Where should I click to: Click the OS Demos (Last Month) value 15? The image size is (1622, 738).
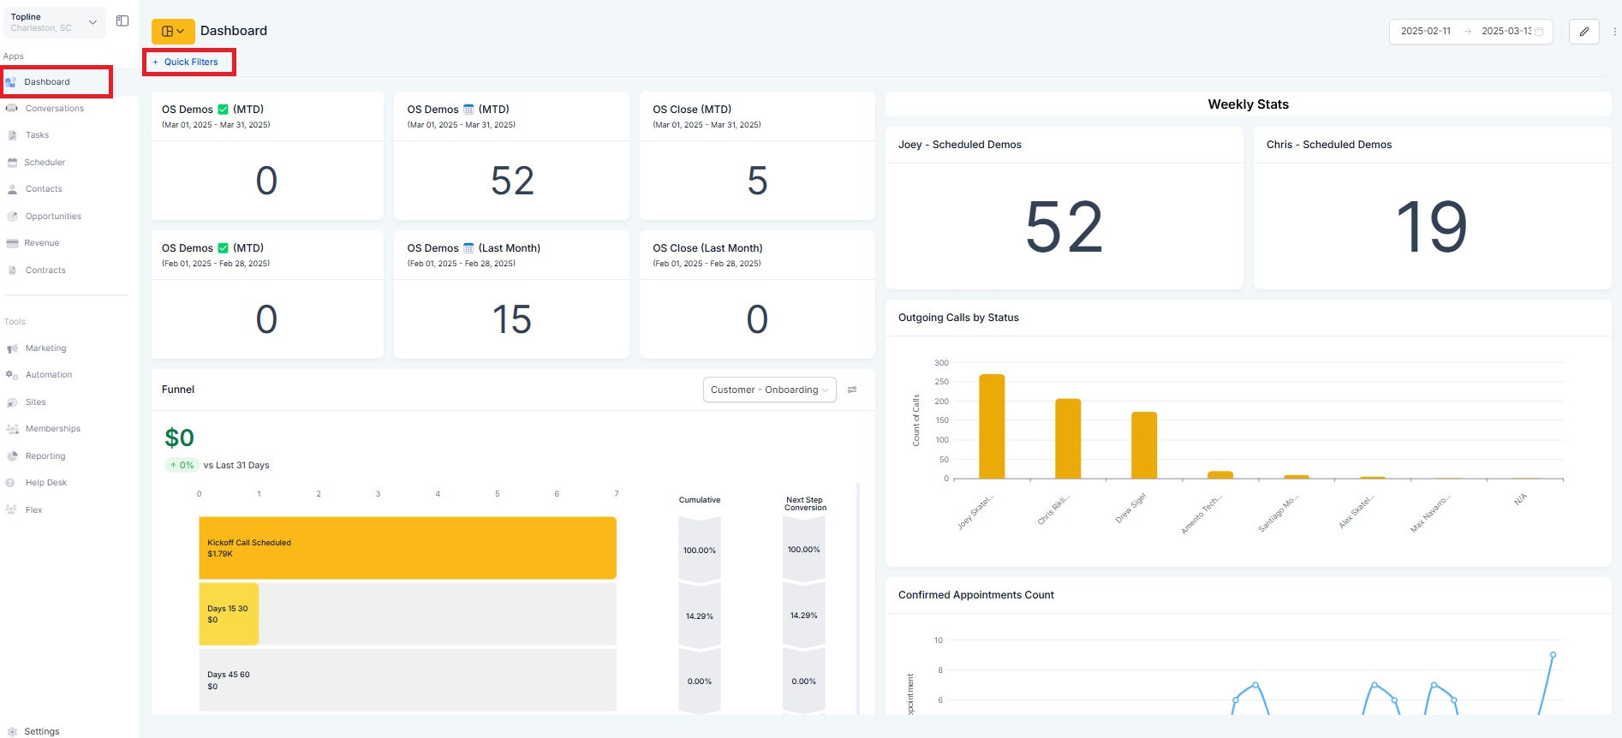click(x=511, y=319)
